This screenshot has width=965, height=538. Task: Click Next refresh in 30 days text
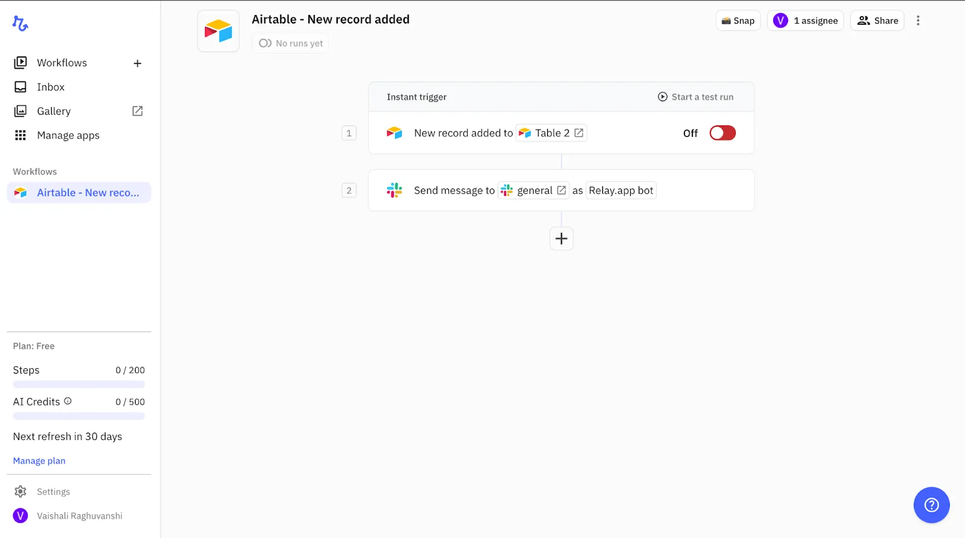[x=68, y=436]
